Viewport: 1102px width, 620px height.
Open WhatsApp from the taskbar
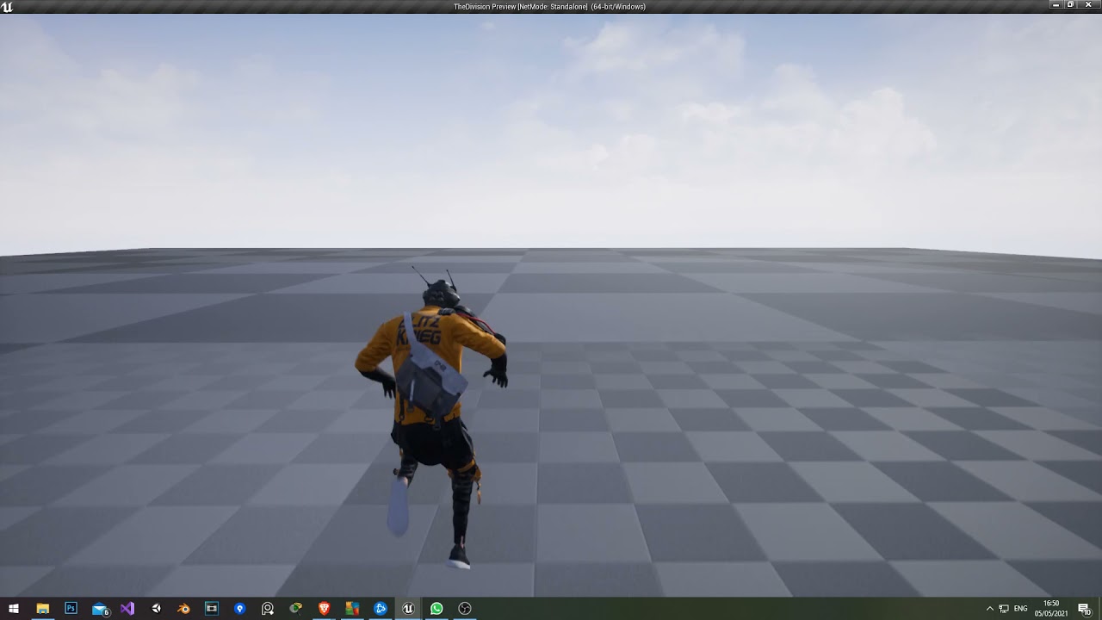(x=436, y=609)
